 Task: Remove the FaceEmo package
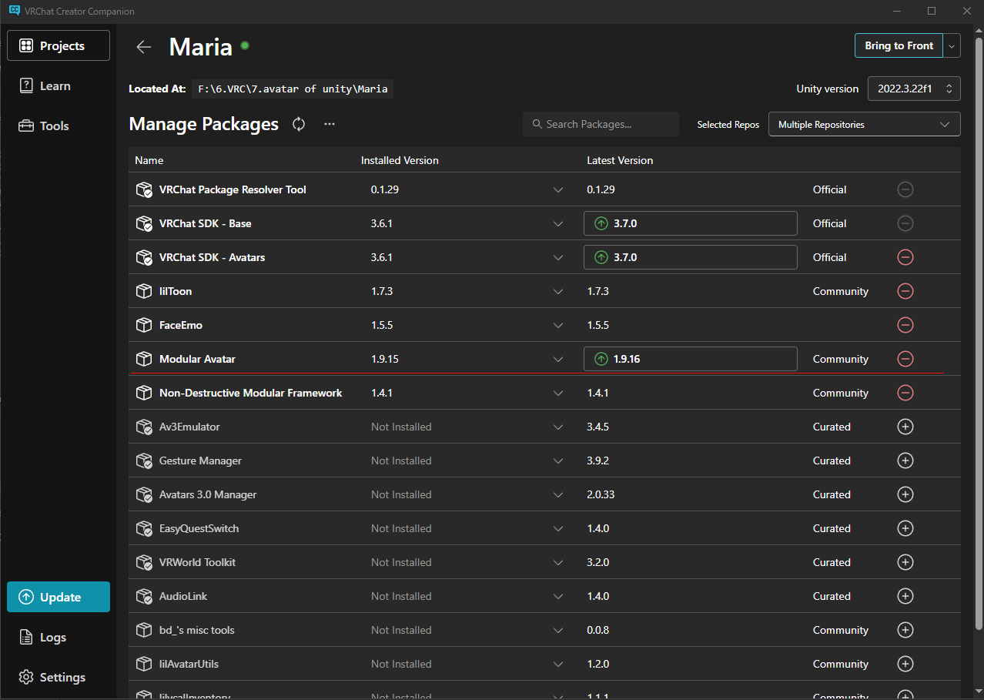coord(905,325)
